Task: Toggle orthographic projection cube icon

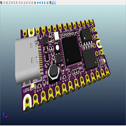Action: [47, 3]
